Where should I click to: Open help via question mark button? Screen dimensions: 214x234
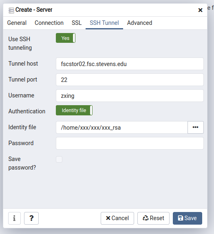pyautogui.click(x=31, y=218)
